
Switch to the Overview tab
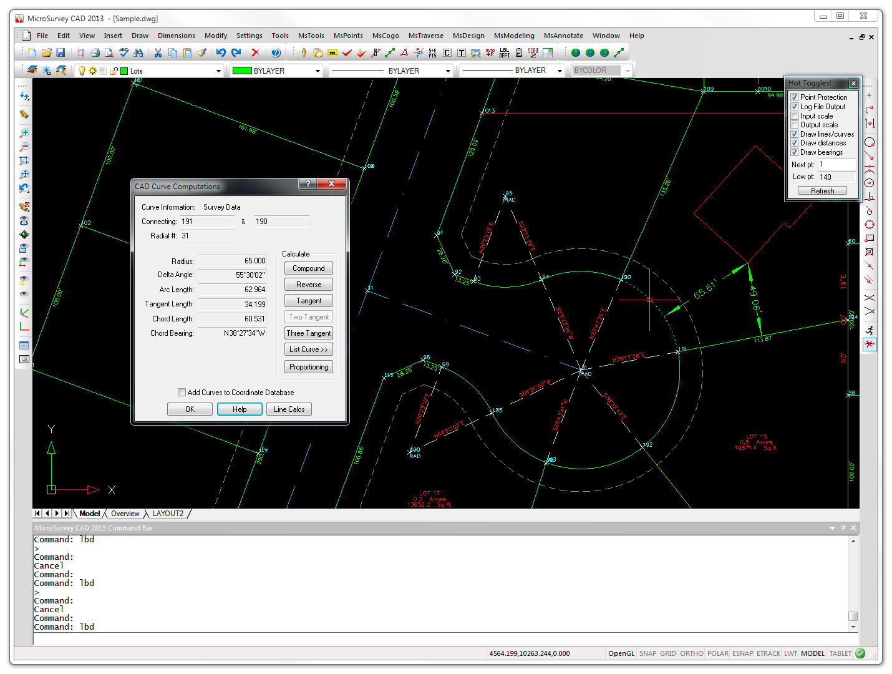[125, 514]
